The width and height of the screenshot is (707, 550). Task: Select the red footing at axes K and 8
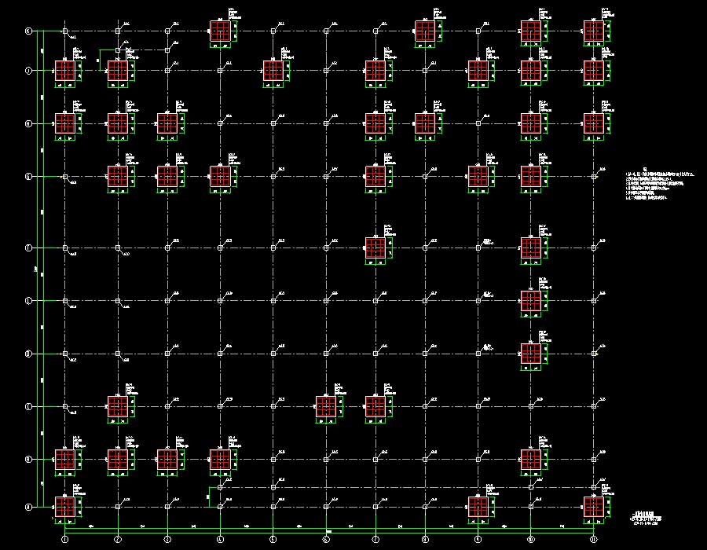tap(425, 31)
